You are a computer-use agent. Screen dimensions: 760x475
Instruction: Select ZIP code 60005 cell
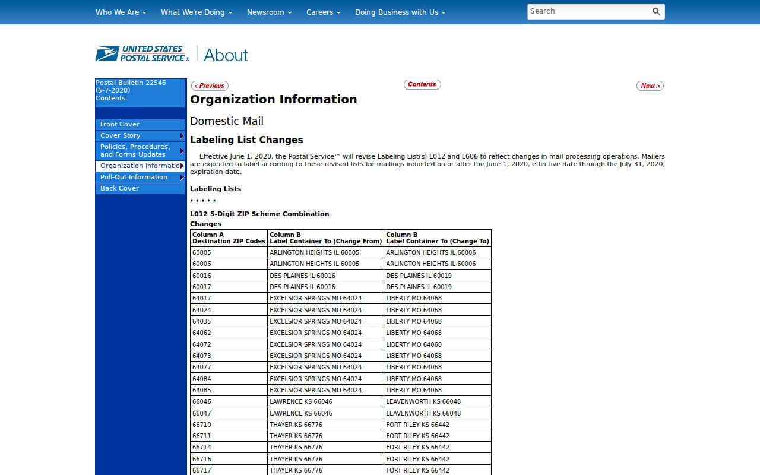point(229,252)
